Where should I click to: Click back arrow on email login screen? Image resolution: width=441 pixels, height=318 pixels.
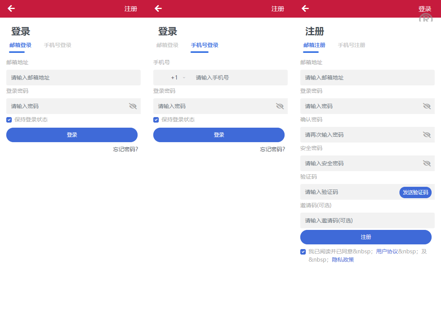click(x=11, y=9)
